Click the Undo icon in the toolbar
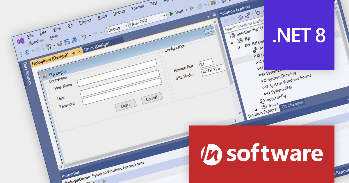Viewport: 349px width, 183px height. [84, 37]
